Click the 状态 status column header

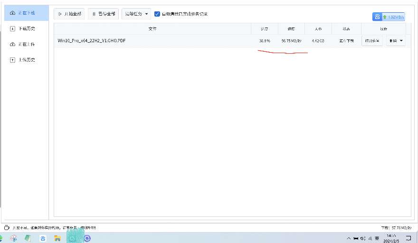[346, 29]
